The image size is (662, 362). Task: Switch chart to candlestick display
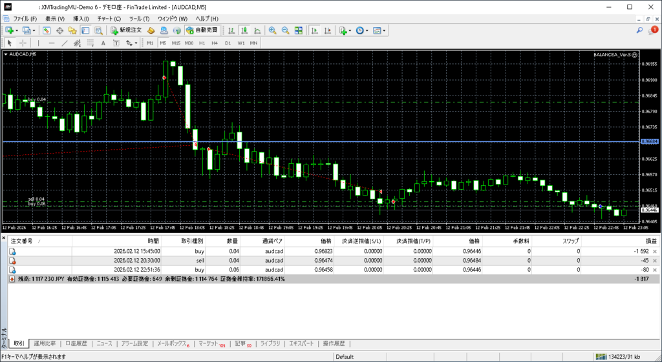coord(245,30)
